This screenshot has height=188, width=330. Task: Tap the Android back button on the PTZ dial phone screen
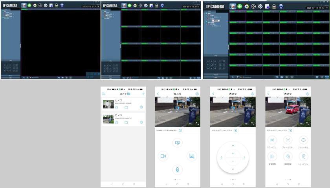[222, 184]
